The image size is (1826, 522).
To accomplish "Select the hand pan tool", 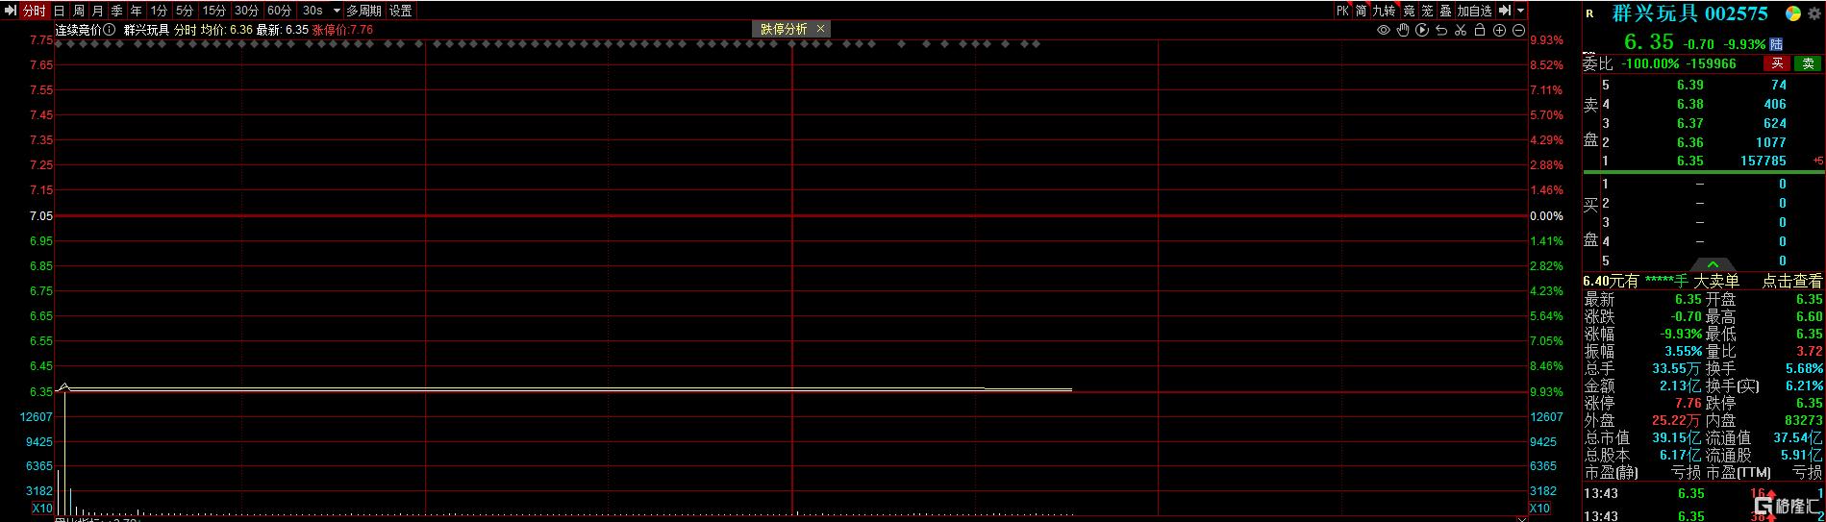I will pyautogui.click(x=1403, y=30).
